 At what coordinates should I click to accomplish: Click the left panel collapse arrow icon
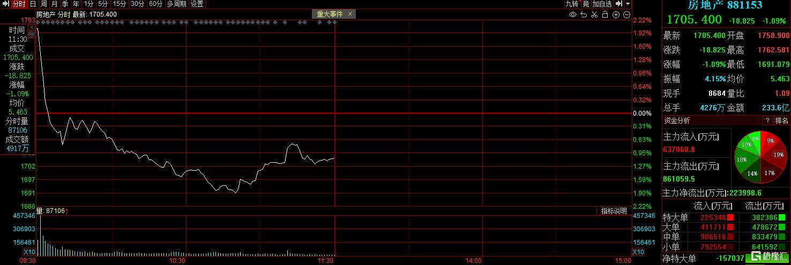[5, 4]
